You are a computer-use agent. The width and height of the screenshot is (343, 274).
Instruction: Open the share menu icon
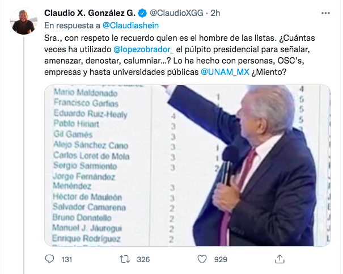278,259
